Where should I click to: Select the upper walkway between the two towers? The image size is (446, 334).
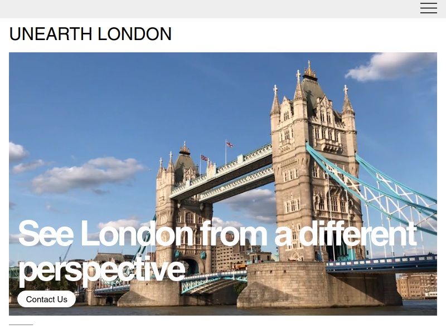(222, 170)
